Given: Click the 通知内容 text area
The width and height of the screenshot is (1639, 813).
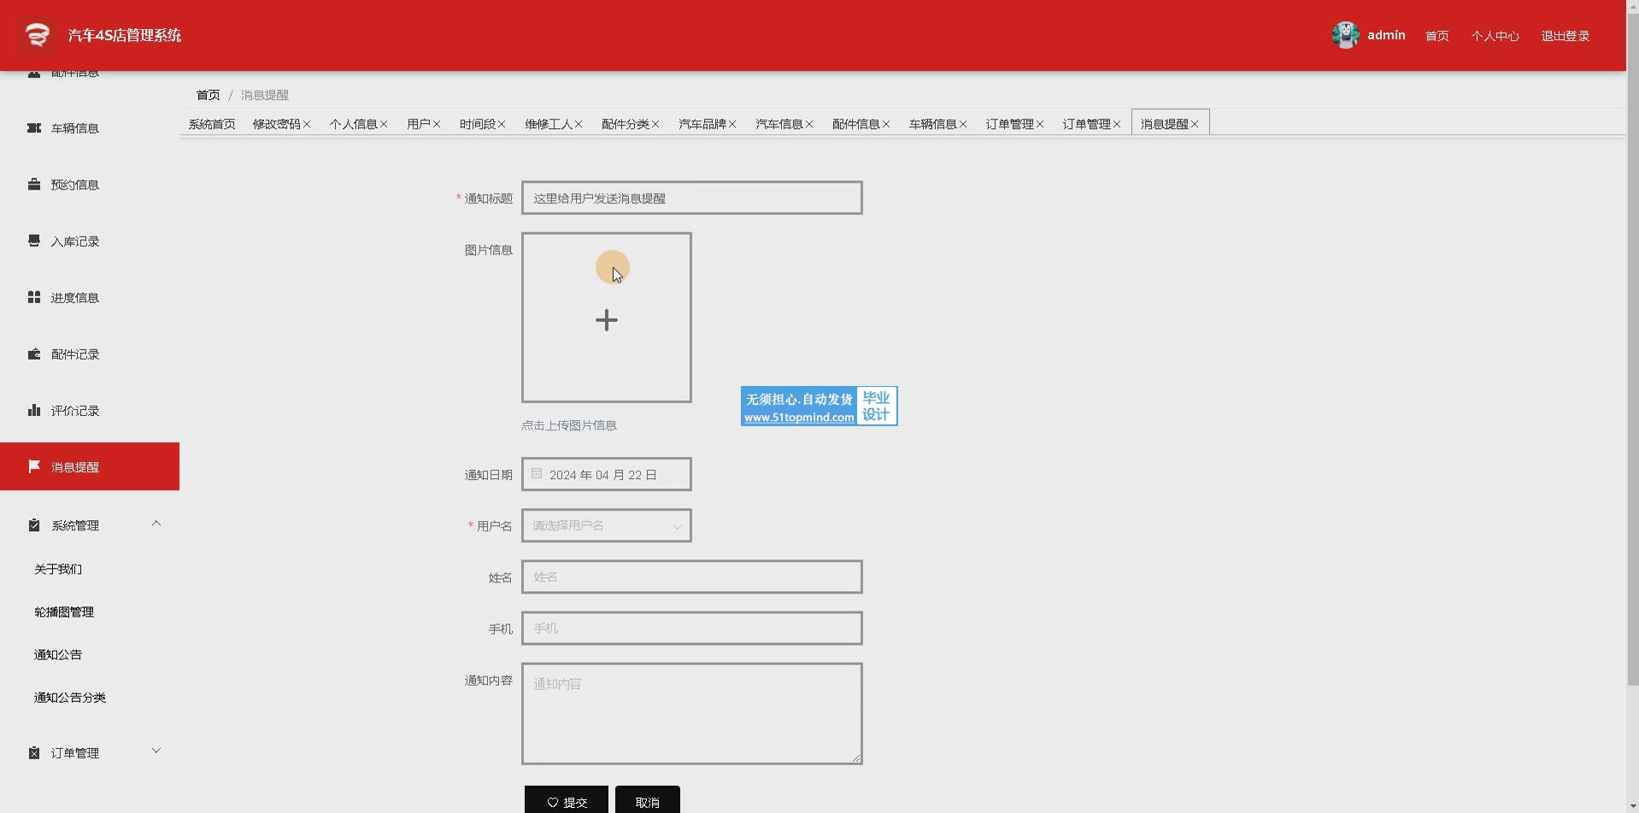Looking at the screenshot, I should (691, 714).
